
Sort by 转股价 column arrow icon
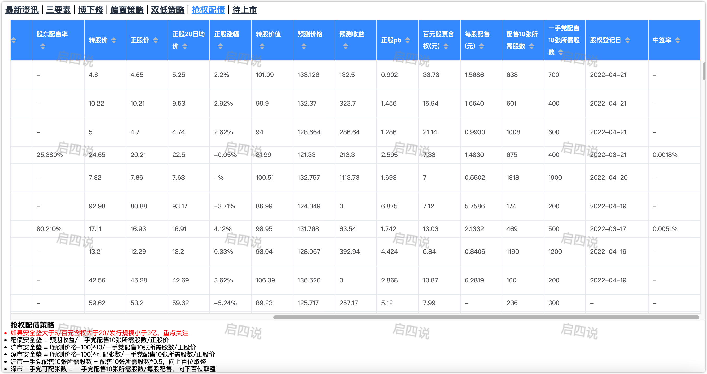[114, 40]
